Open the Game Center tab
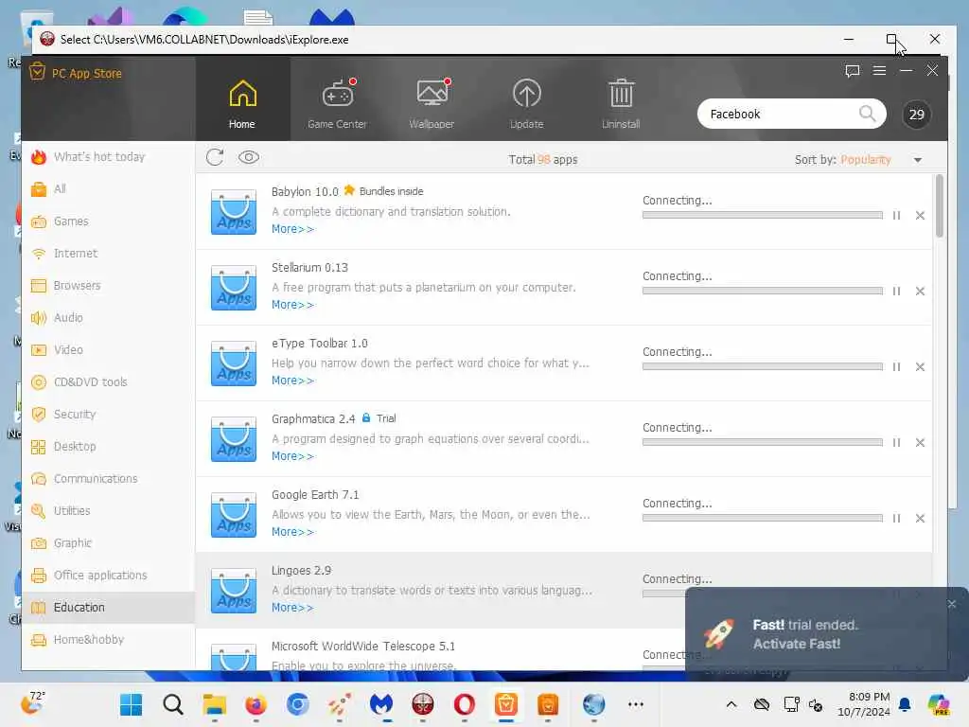 338,102
